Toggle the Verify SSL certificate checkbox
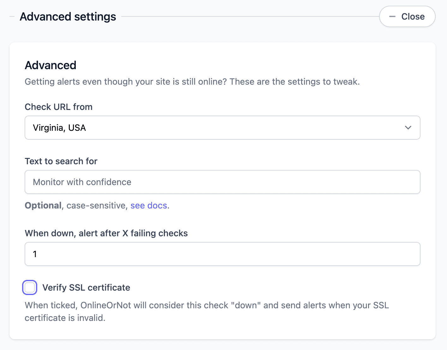Viewport: 447px width, 350px height. tap(29, 287)
